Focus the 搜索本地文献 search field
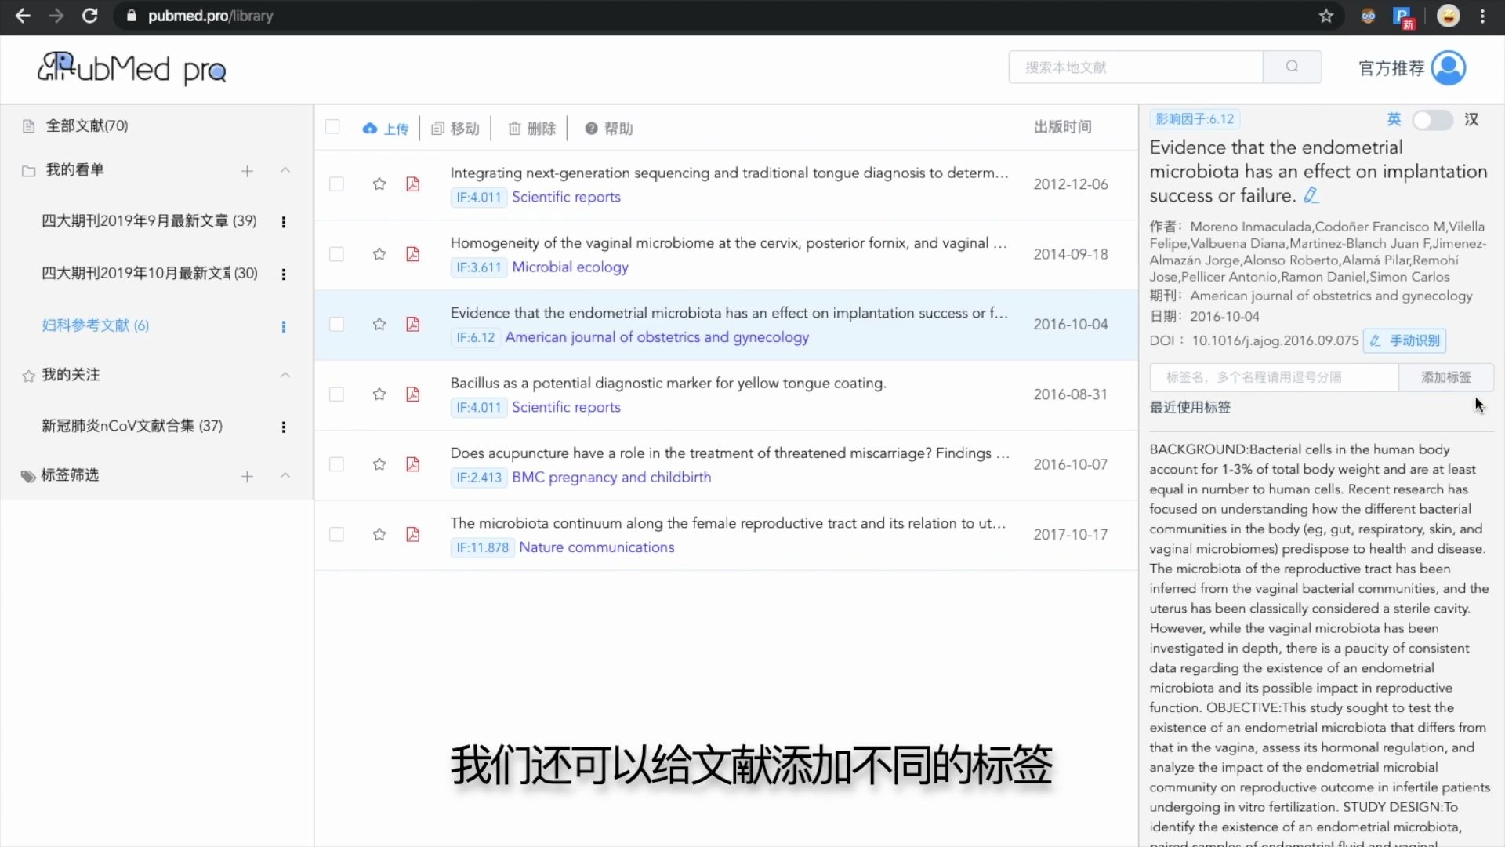The image size is (1505, 847). click(x=1136, y=67)
